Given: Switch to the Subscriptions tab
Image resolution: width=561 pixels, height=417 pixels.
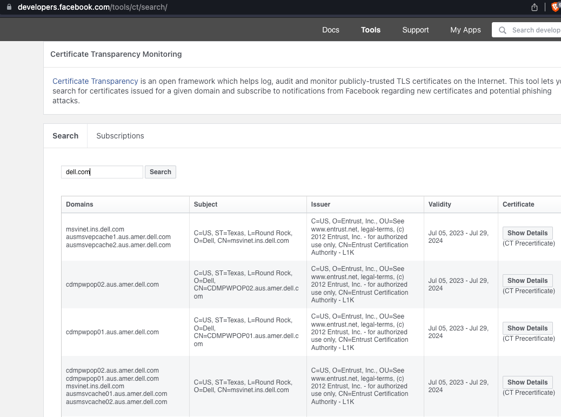Looking at the screenshot, I should [120, 136].
